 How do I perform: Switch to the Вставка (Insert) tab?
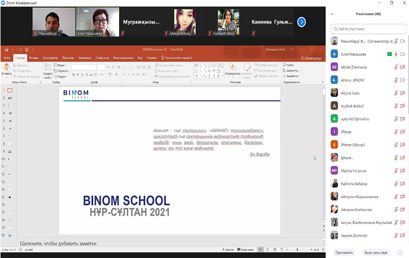(34, 58)
